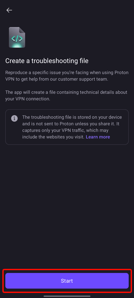The height and width of the screenshot is (298, 134).
Task: Click the notice card about stored troubleshooting file
Action: [x=67, y=127]
